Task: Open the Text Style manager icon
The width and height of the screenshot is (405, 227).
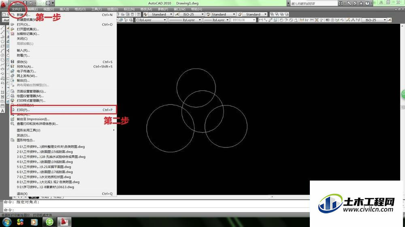Action: pos(145,15)
